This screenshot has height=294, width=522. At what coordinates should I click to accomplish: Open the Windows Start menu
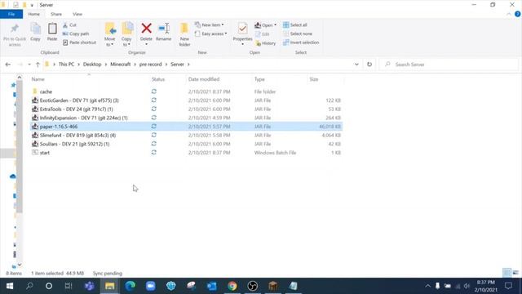(x=10, y=286)
